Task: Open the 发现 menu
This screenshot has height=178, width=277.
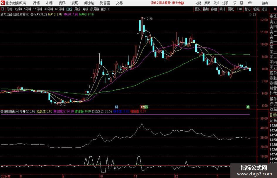Action: (x=75, y=3)
